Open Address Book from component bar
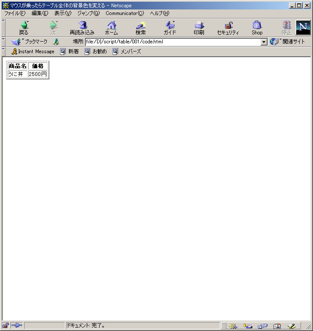 tap(277, 326)
